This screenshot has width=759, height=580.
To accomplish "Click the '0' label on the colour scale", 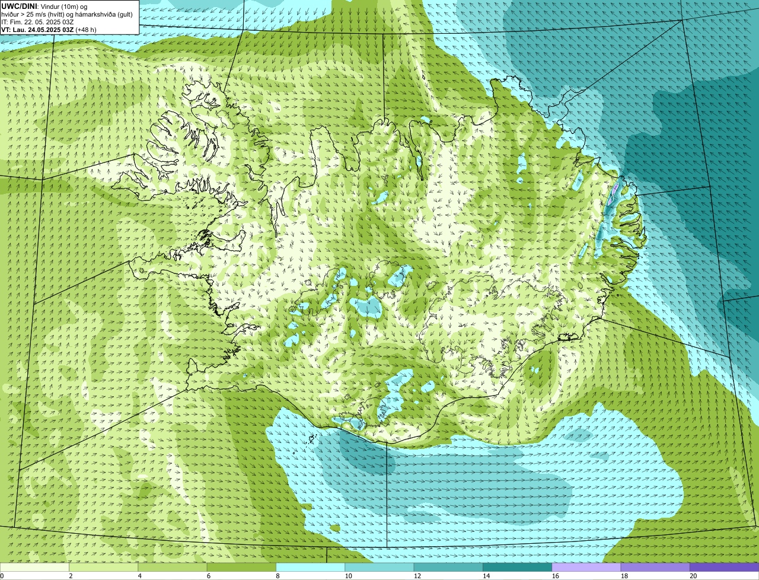I will point(2,576).
